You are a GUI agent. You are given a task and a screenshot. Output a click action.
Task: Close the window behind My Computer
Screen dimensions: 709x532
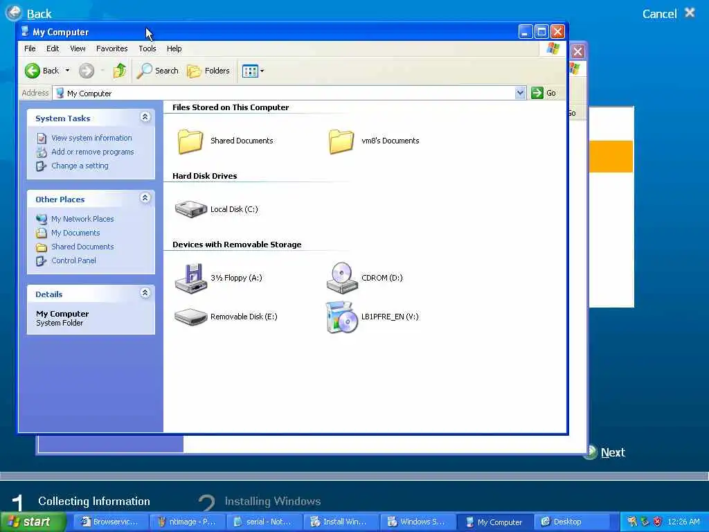tap(578, 51)
